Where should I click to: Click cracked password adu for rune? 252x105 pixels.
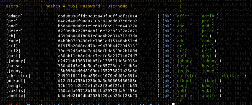click(x=181, y=41)
